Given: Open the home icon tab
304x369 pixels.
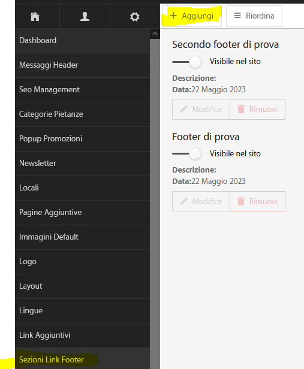Looking at the screenshot, I should click(x=35, y=17).
